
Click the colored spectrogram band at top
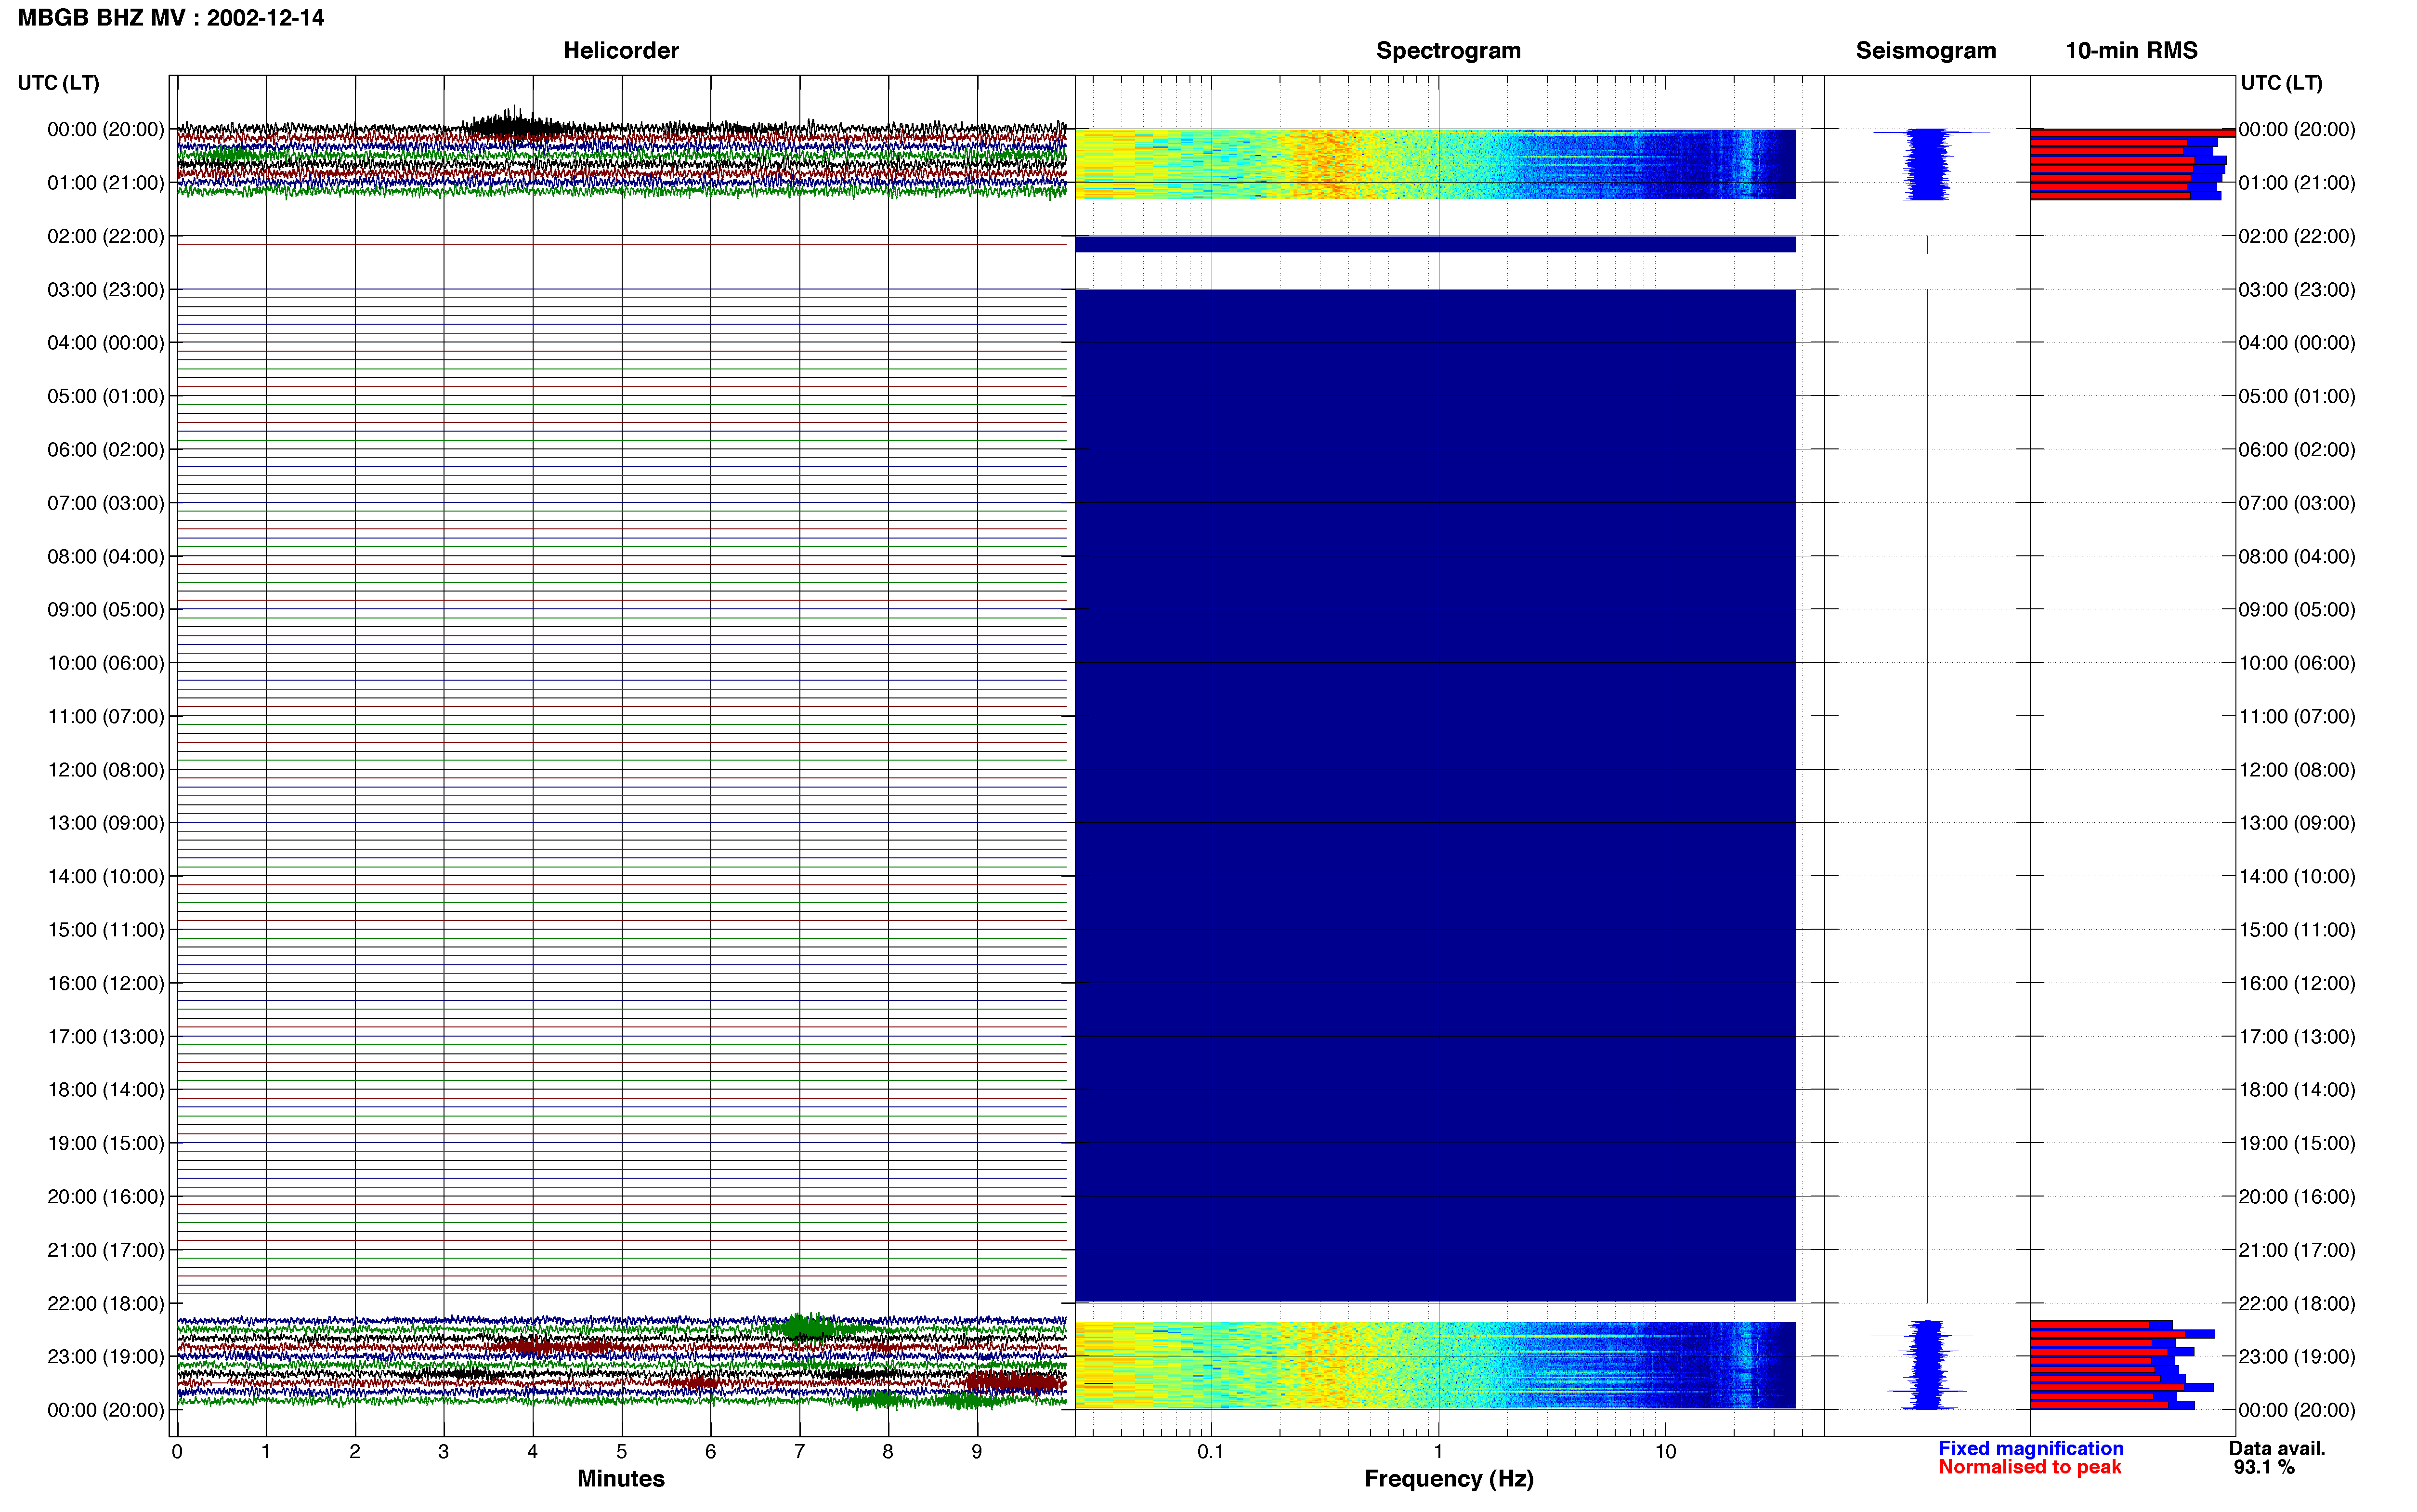(x=1436, y=164)
